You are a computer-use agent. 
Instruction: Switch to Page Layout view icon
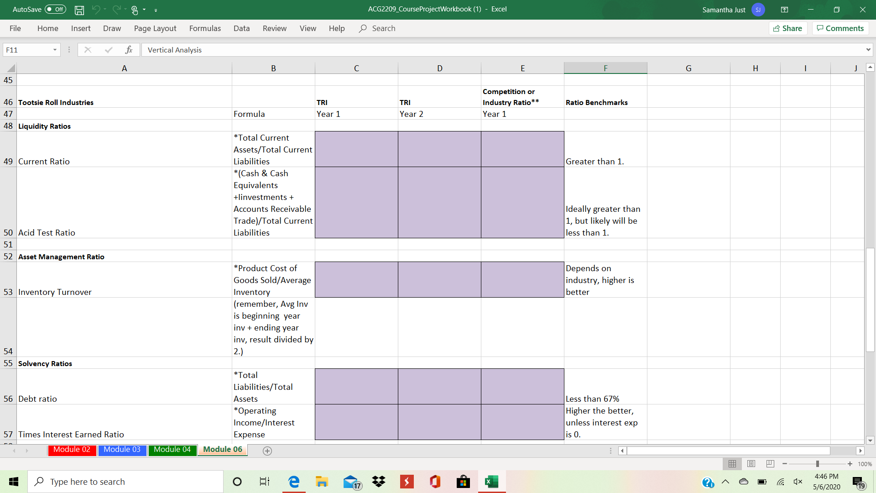[751, 464]
